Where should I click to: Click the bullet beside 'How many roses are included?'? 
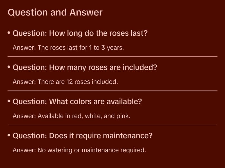pyautogui.click(x=9, y=67)
